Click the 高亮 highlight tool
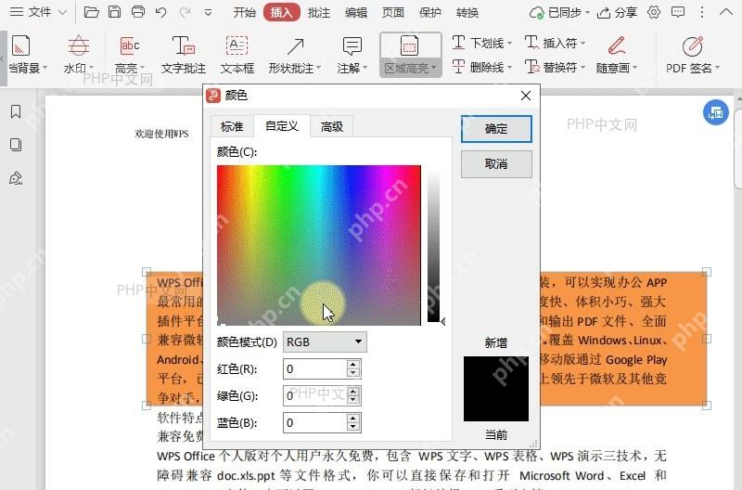The height and width of the screenshot is (490, 742). point(130,55)
